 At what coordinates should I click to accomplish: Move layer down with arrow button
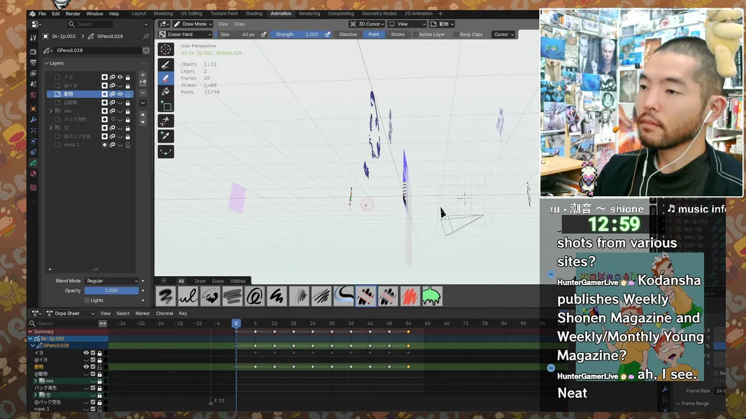pyautogui.click(x=143, y=121)
